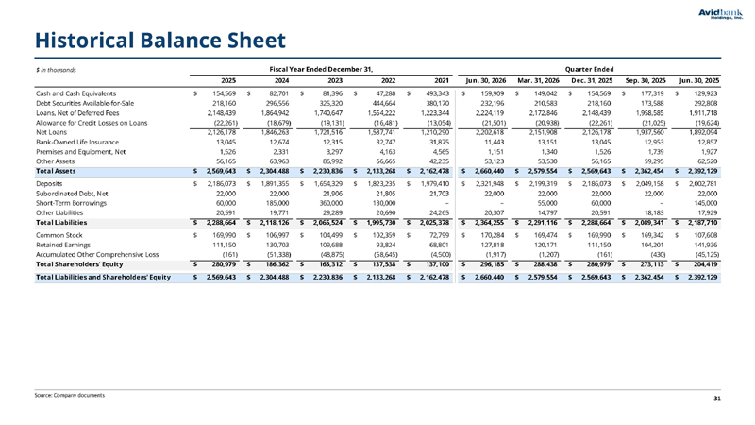Select the Bank-Owned Life Insurance row label

(77, 142)
